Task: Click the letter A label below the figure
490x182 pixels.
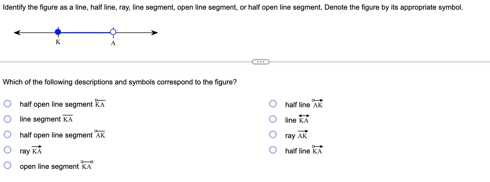Action: click(113, 43)
